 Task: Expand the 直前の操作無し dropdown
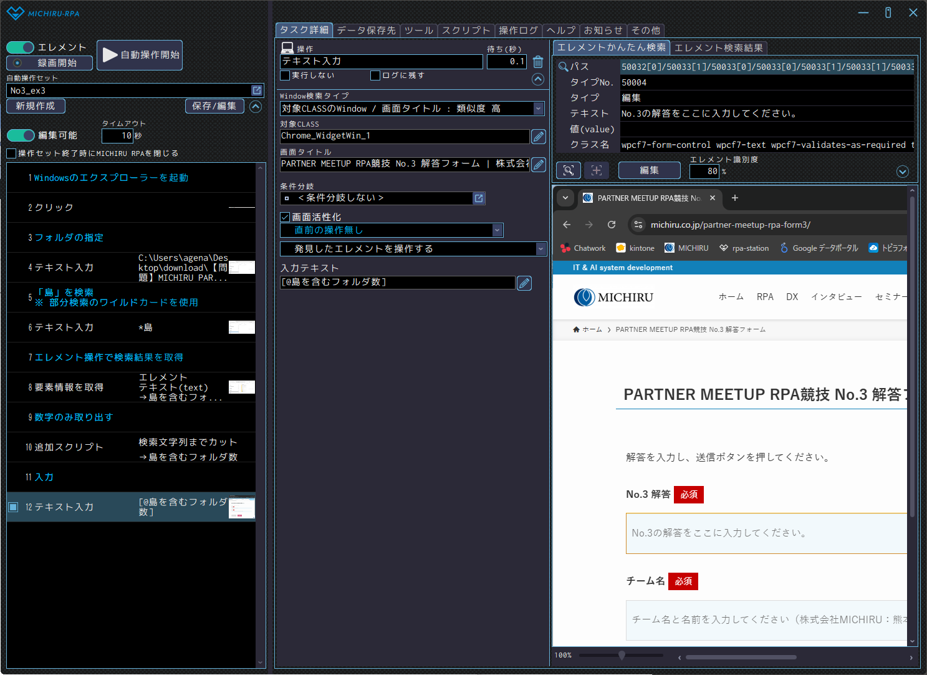click(x=497, y=230)
